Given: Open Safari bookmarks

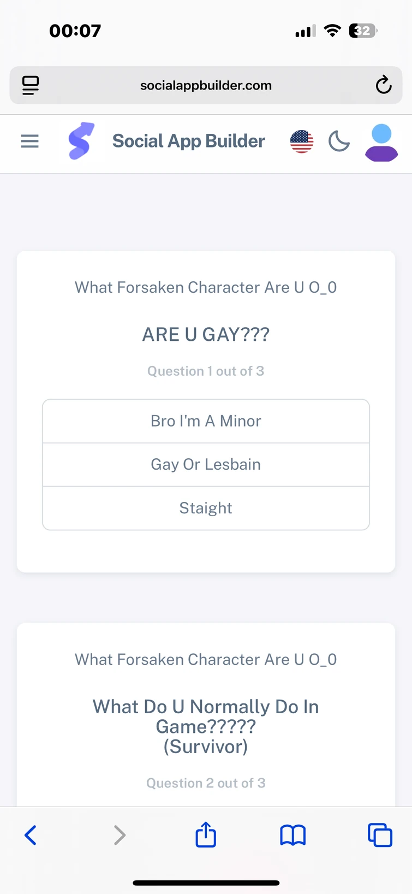Looking at the screenshot, I should point(292,834).
